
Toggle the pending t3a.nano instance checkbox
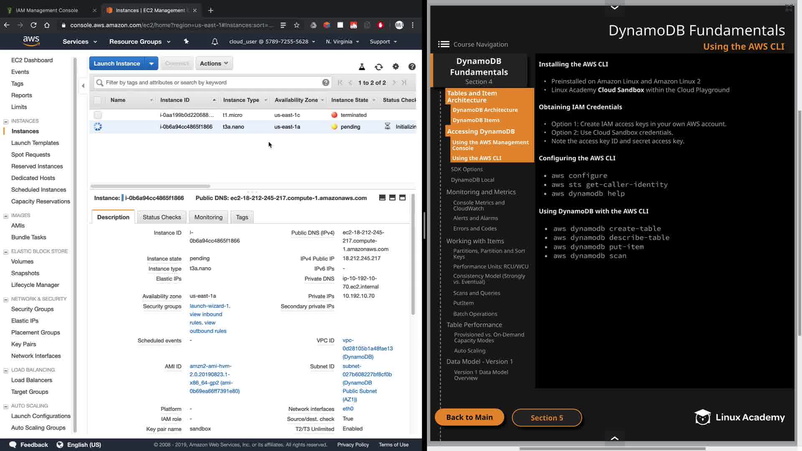(98, 127)
